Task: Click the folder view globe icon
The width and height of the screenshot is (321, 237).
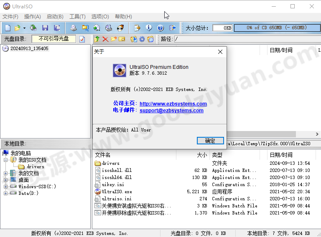Action: pyautogui.click(x=150, y=39)
